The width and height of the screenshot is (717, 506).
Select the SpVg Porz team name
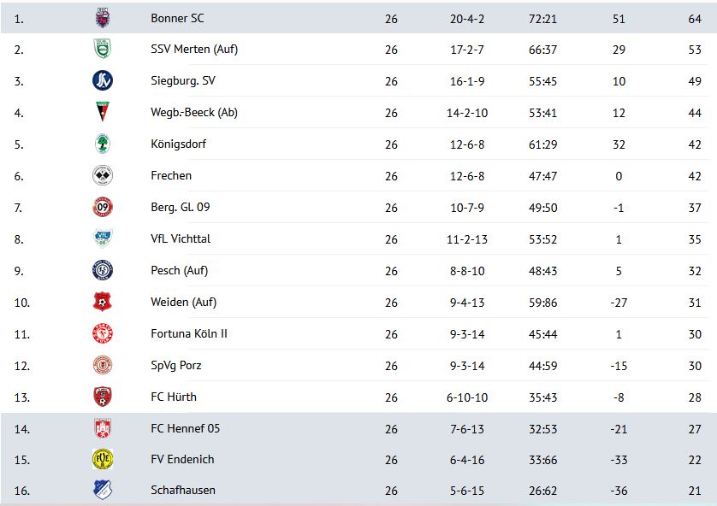coord(176,365)
